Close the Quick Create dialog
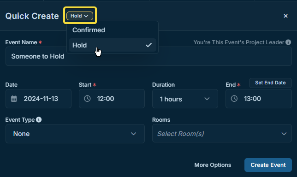The width and height of the screenshot is (297, 177). click(285, 16)
